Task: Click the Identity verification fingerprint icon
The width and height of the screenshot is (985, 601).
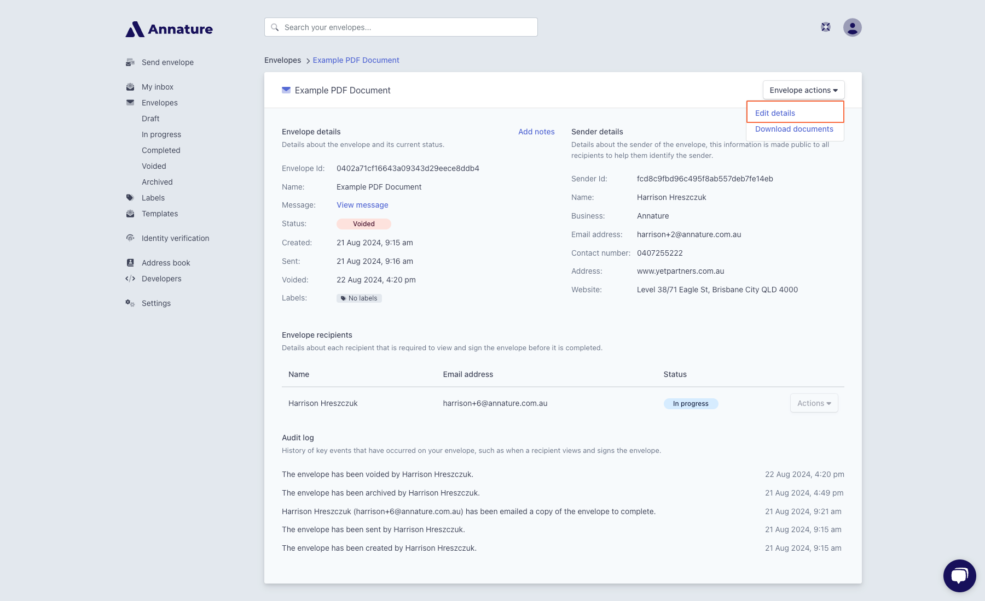Action: pyautogui.click(x=130, y=238)
